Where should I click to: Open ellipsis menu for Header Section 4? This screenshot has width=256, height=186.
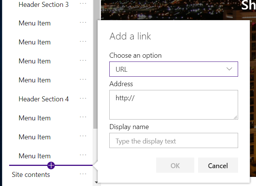[83, 98]
